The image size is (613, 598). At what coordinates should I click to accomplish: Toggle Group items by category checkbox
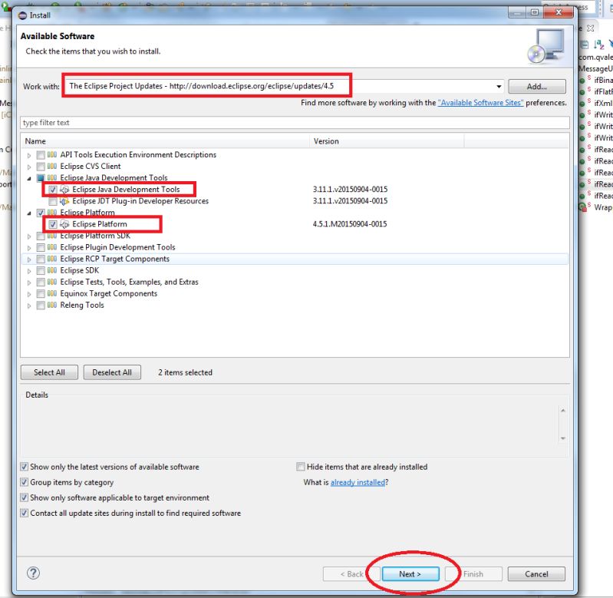(25, 482)
